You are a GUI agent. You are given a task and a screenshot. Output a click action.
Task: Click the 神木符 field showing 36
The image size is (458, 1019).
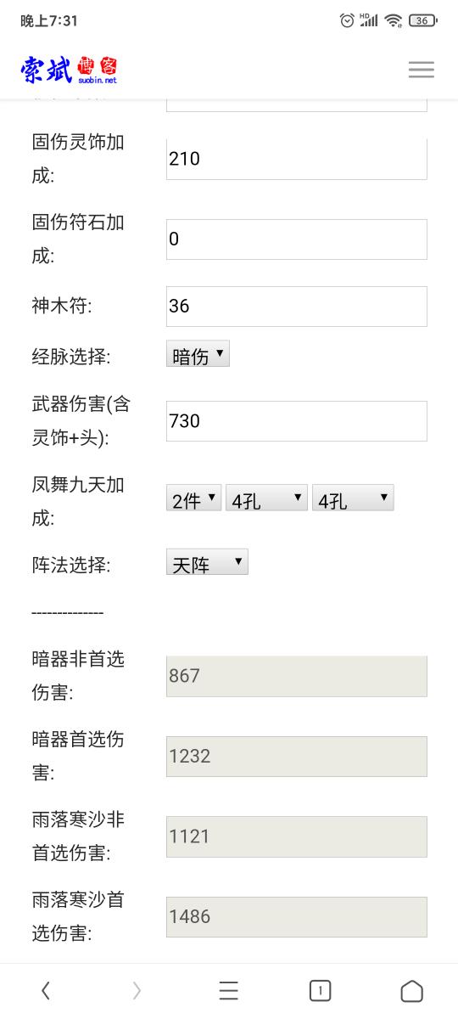pos(297,306)
